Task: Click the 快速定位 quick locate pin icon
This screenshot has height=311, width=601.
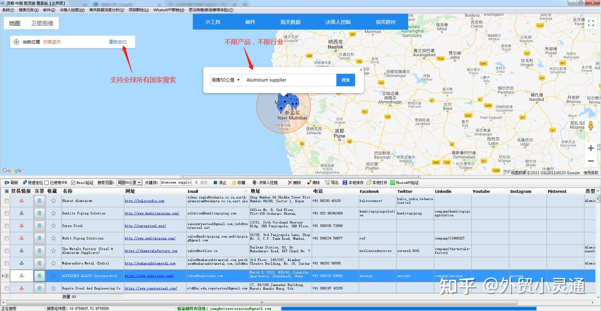Action: 25,183
